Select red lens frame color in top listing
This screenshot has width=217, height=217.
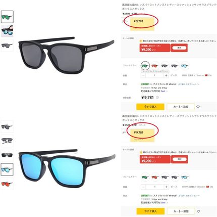pyautogui.click(x=155, y=66)
